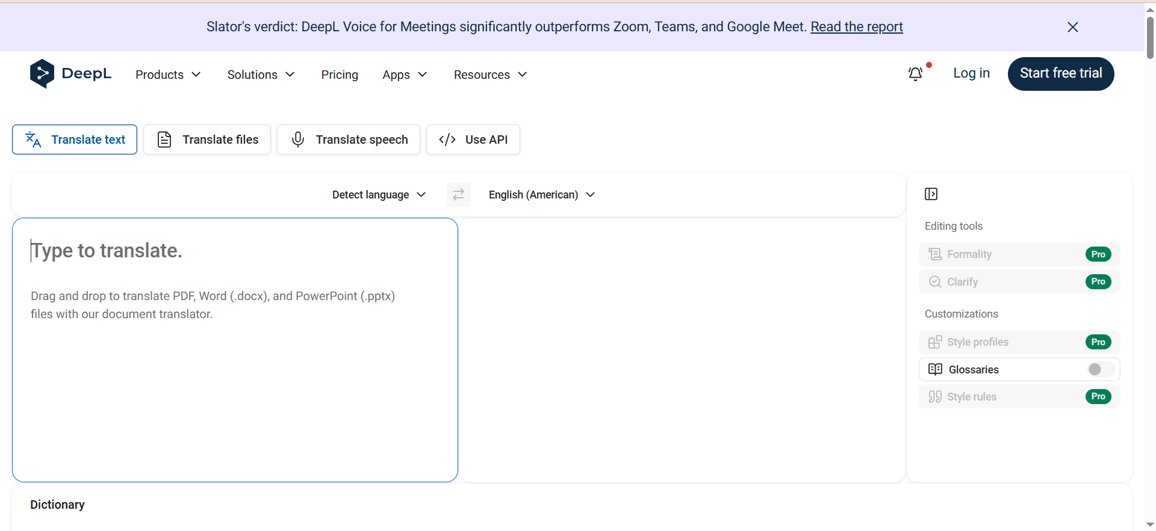Viewport: 1156px width, 531px height.
Task: Click the Clarify tool icon
Action: click(x=935, y=282)
